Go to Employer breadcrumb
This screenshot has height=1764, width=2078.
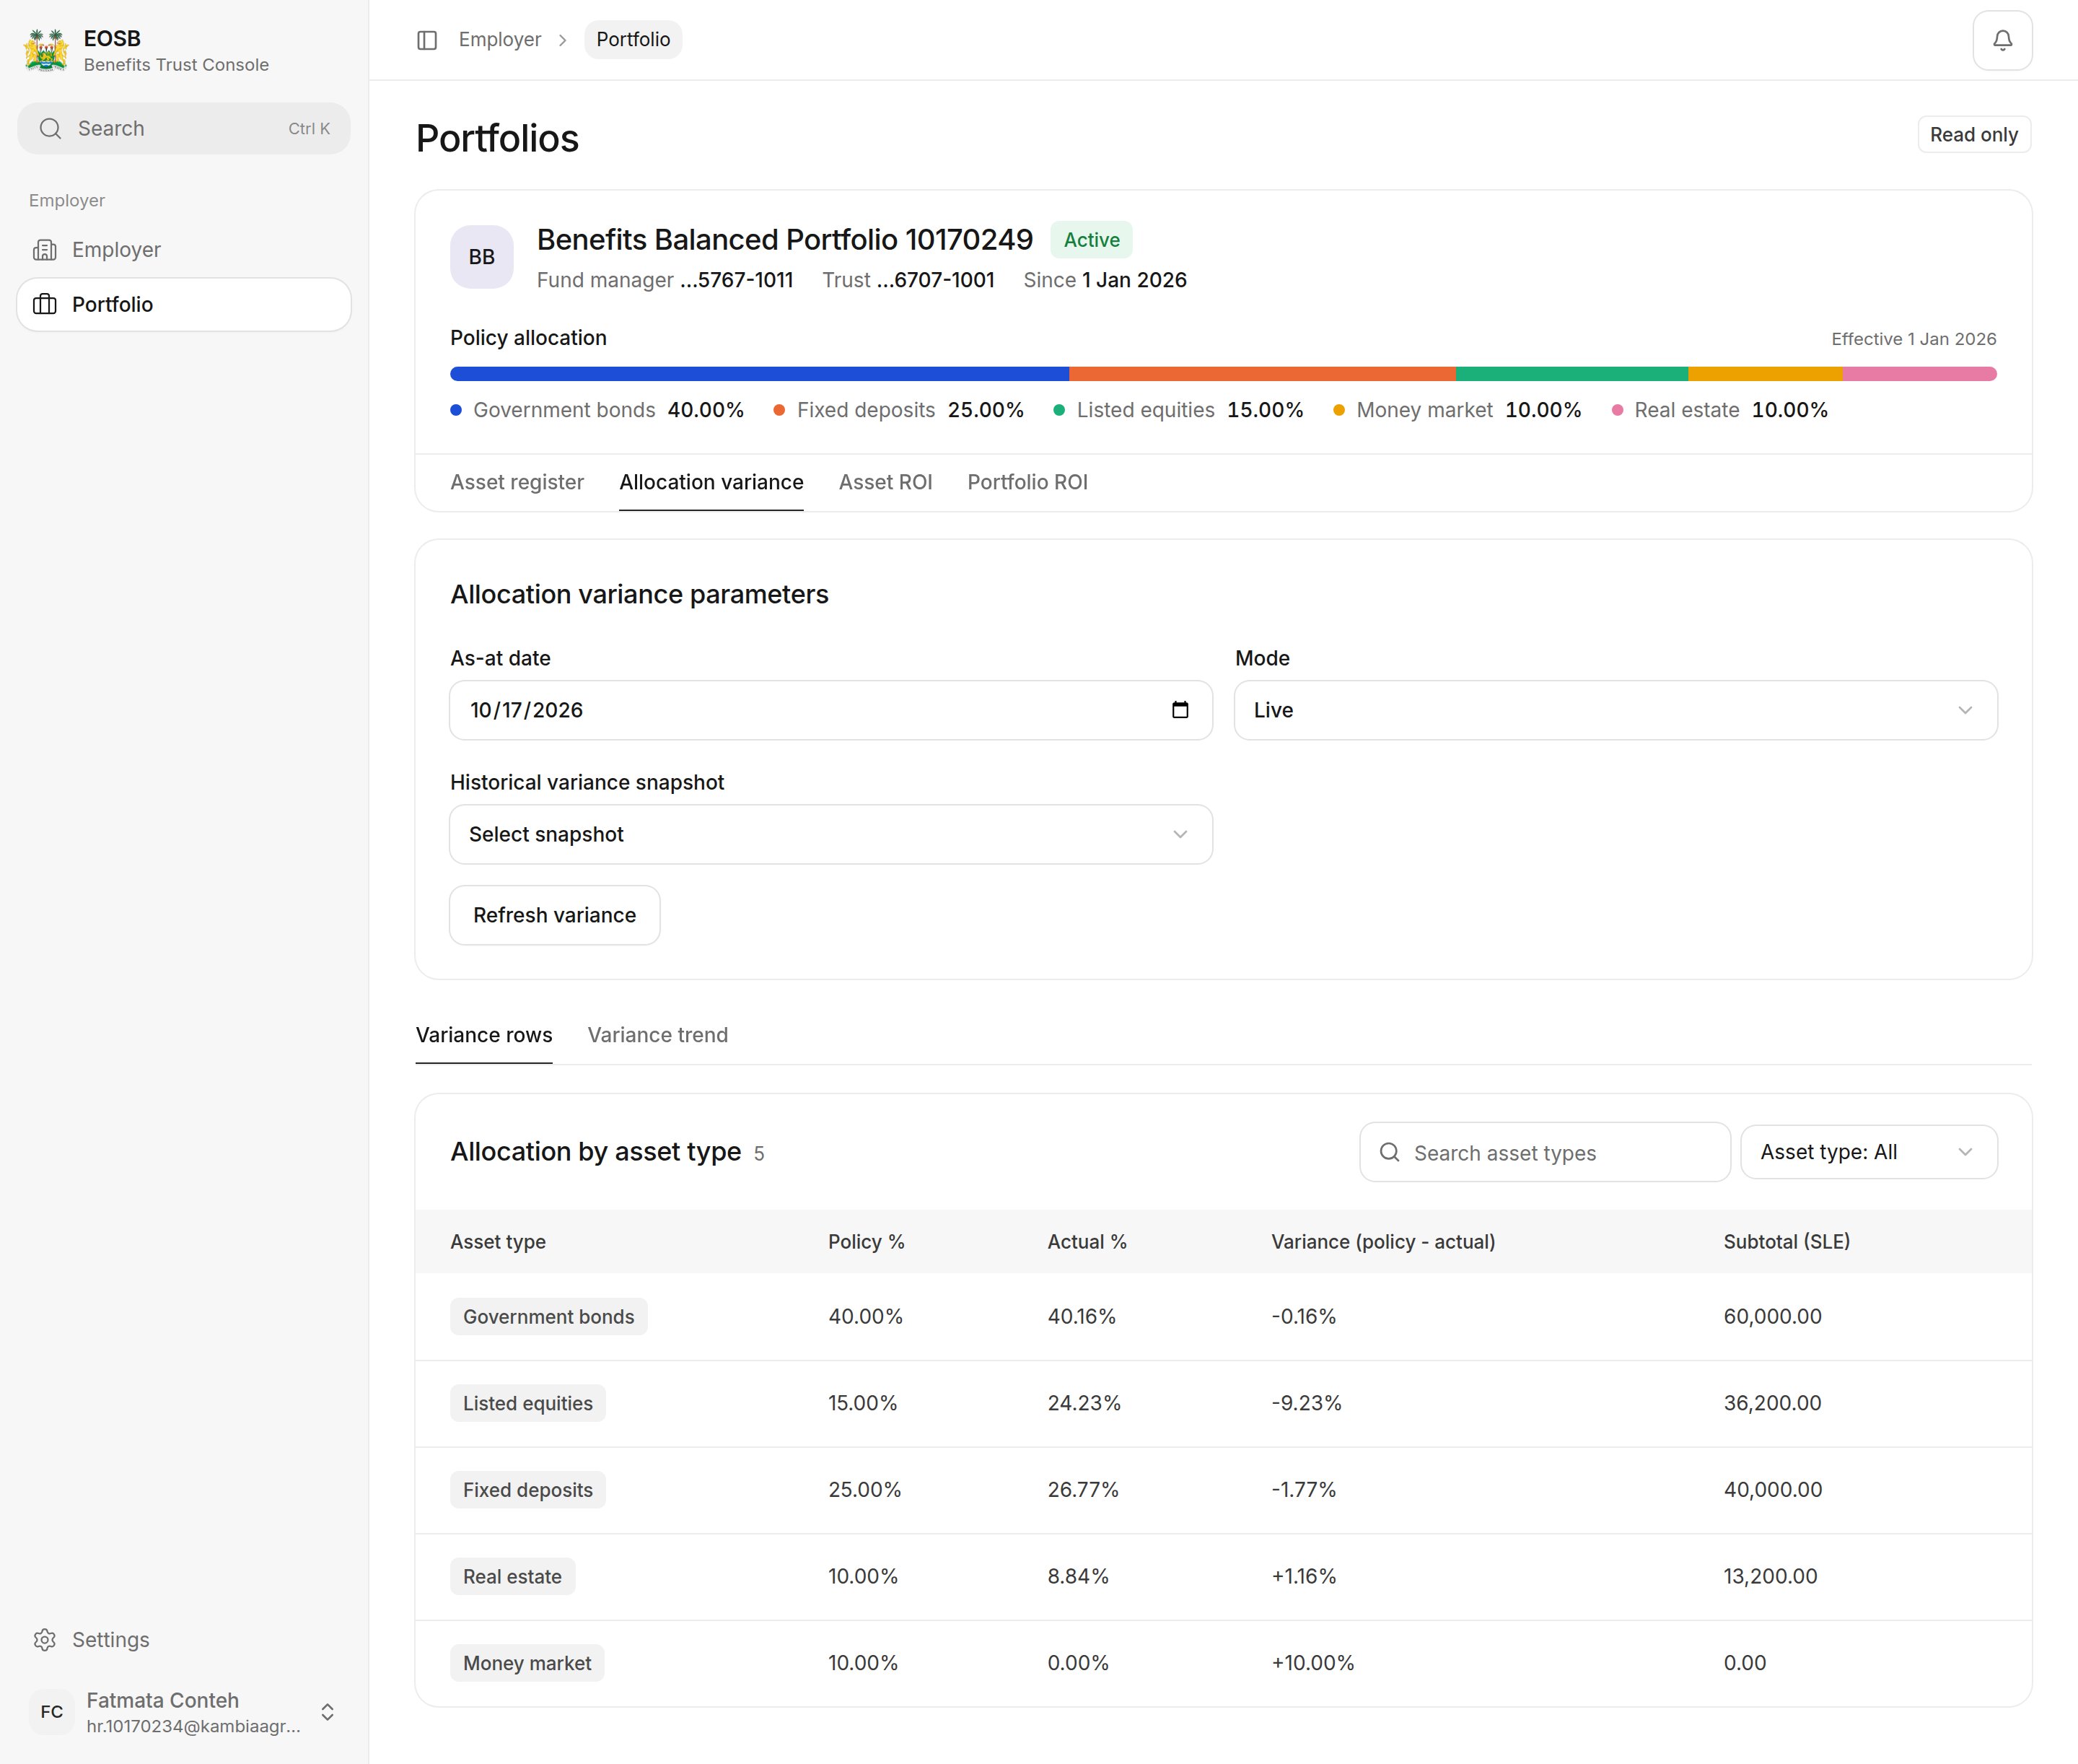pos(500,40)
